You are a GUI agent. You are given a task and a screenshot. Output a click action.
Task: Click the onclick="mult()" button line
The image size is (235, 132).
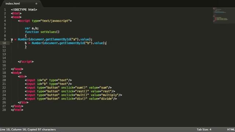[x=73, y=95]
